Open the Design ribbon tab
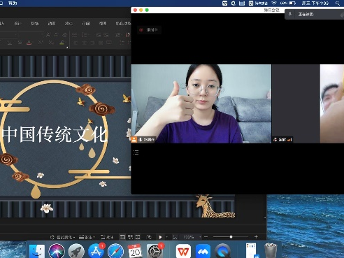Viewport: 344px width, 258px height. [17, 23]
